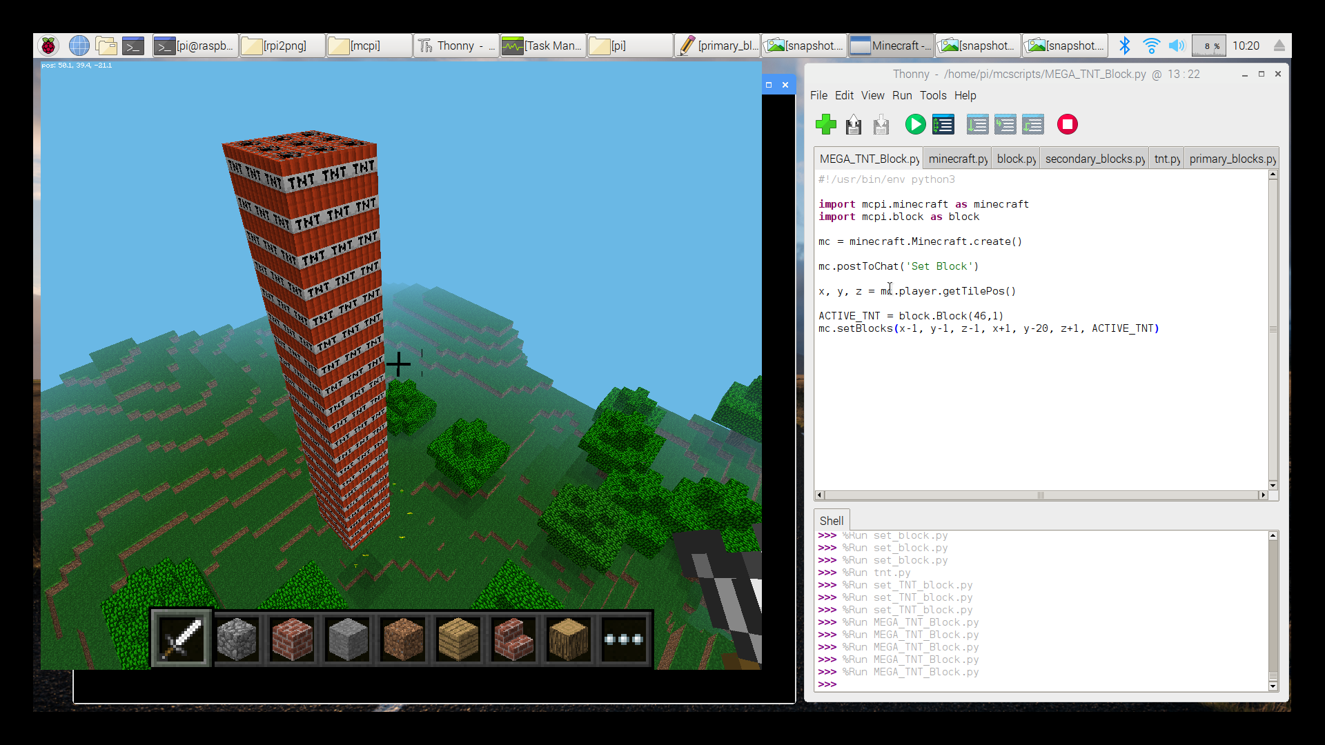
Task: Open Task Manager from the taskbar
Action: pos(542,46)
